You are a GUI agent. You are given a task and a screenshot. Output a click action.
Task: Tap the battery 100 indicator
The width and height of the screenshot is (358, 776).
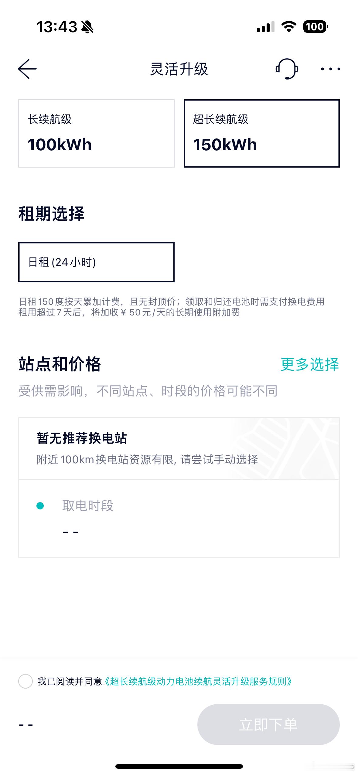click(x=315, y=27)
